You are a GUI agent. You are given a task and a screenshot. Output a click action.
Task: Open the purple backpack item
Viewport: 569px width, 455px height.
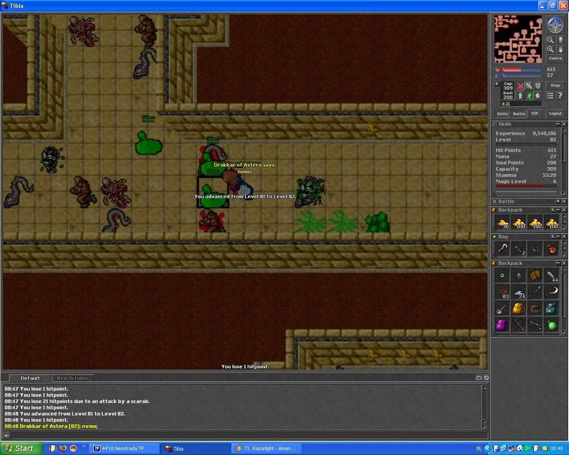click(x=502, y=325)
